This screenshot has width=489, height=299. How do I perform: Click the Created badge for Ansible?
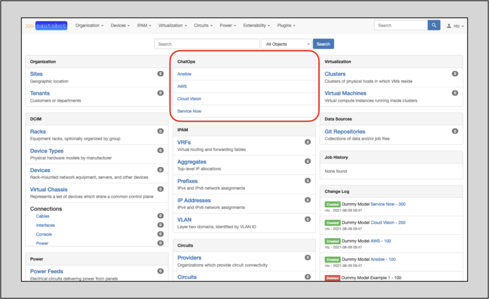[332, 259]
